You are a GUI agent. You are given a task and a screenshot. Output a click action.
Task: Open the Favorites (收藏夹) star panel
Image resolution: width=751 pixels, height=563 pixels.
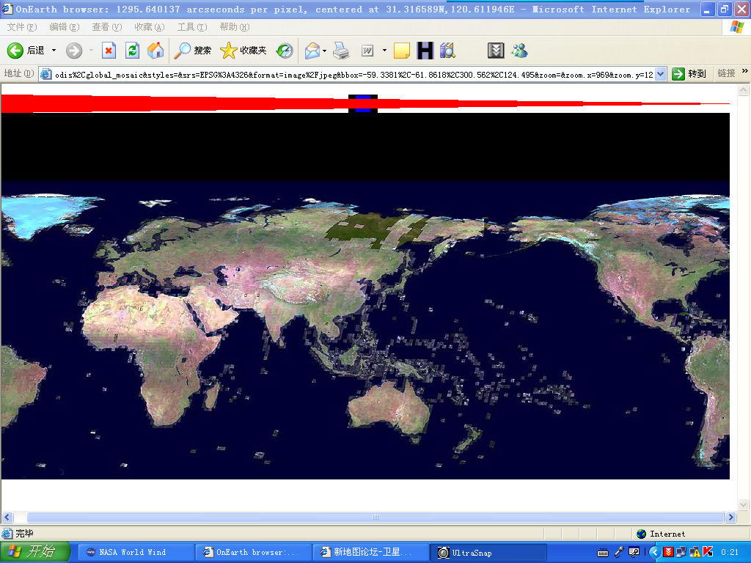coord(244,51)
